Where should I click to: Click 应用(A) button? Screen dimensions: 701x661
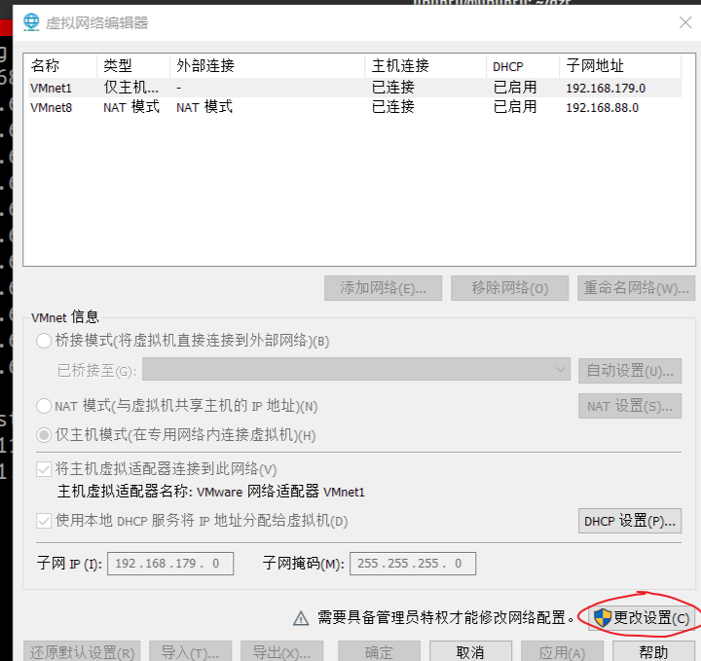562,652
